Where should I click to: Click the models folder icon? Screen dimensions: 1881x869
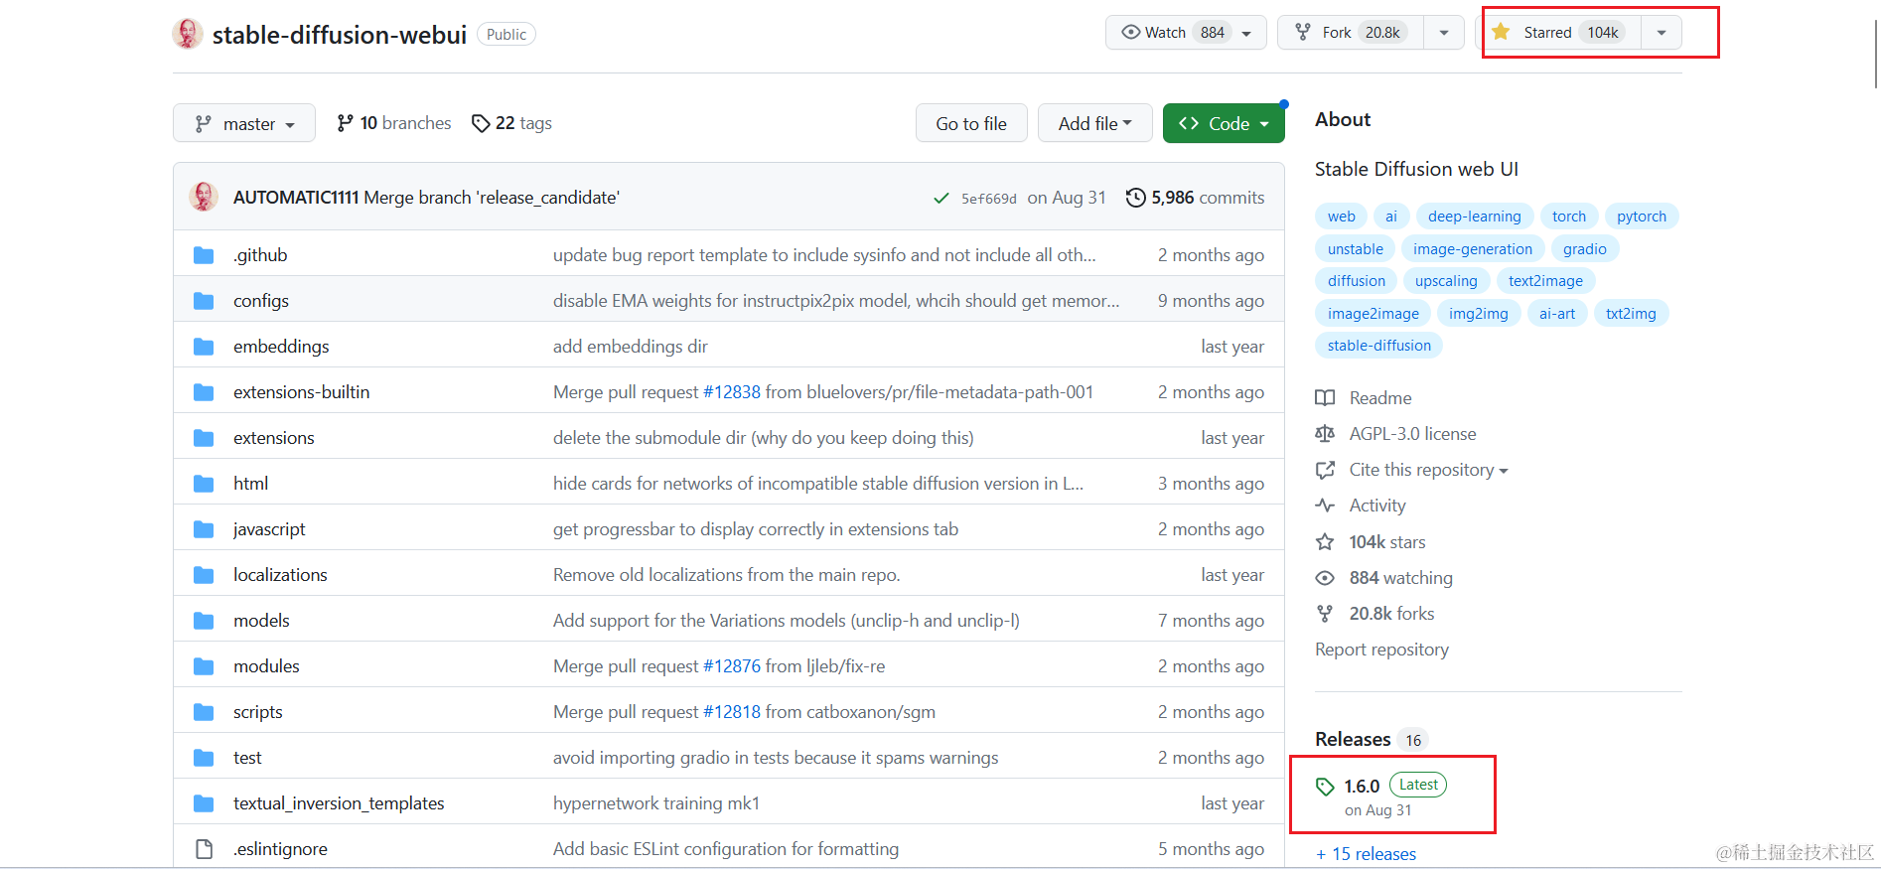[x=204, y=621]
